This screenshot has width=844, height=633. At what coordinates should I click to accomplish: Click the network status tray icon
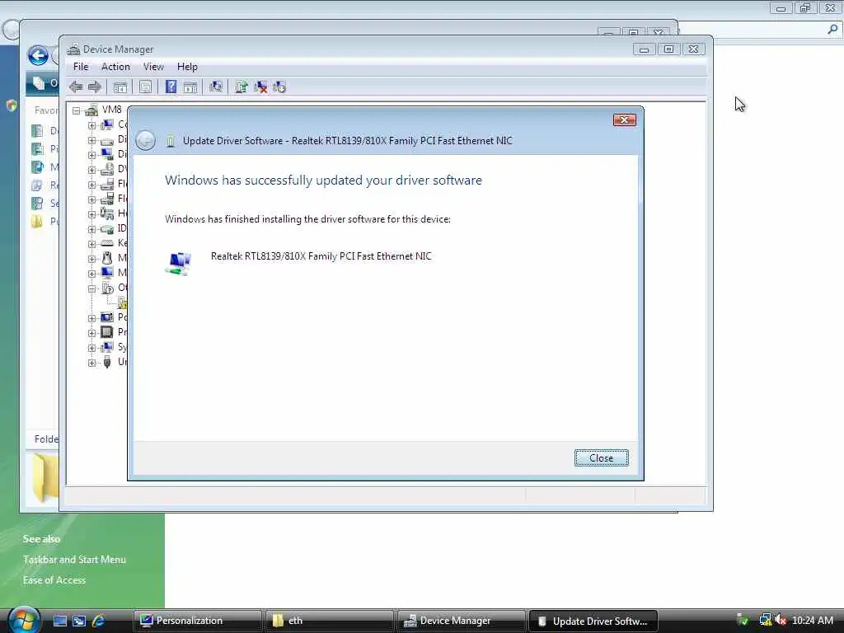click(765, 620)
